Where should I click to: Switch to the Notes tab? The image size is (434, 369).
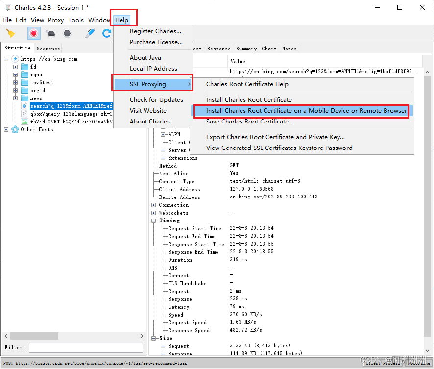pyautogui.click(x=289, y=49)
